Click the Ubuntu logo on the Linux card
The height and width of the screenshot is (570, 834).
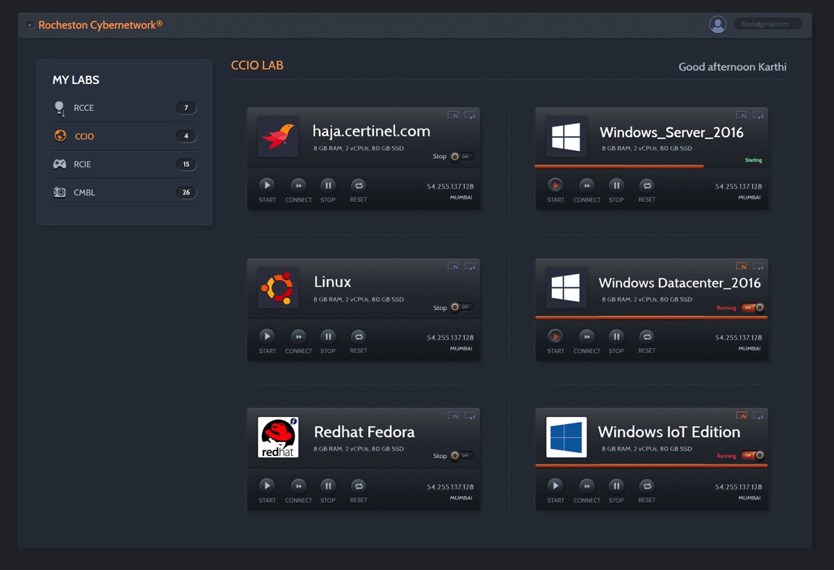point(278,287)
